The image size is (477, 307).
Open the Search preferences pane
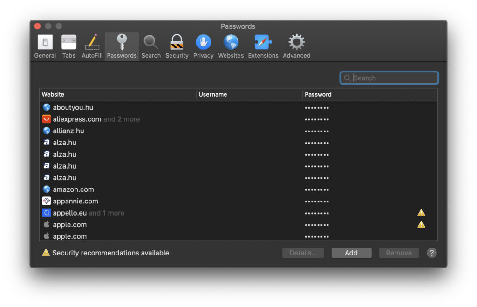pyautogui.click(x=151, y=47)
